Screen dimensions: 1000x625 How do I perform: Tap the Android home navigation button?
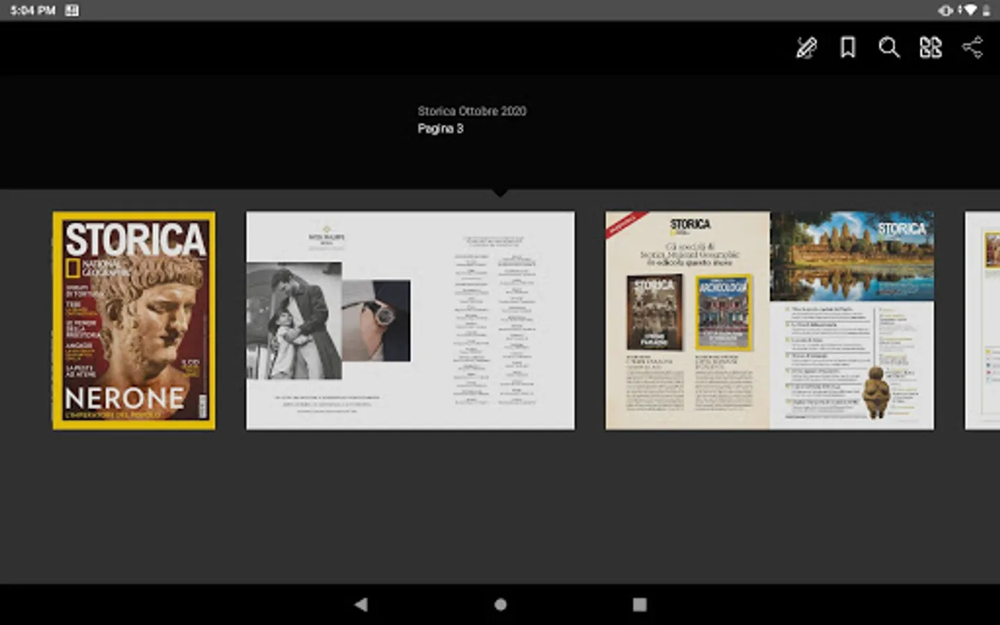point(500,604)
